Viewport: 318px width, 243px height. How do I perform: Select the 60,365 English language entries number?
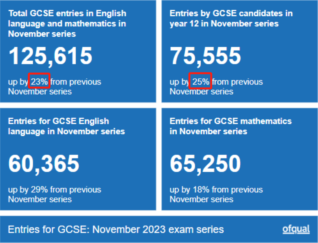(x=44, y=164)
